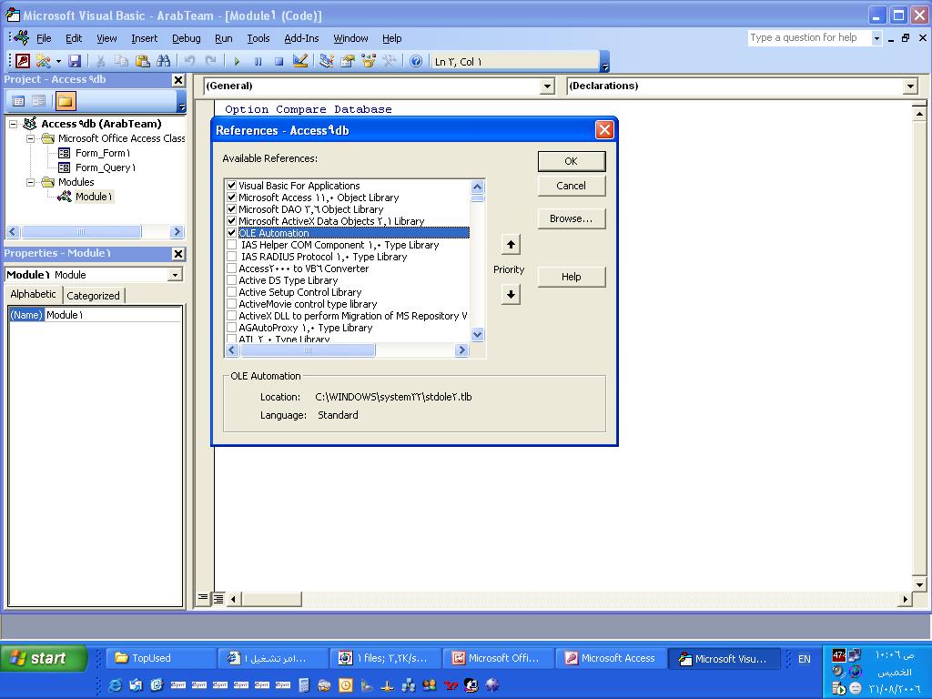Open the Tools menu
This screenshot has height=699, width=932.
(258, 38)
